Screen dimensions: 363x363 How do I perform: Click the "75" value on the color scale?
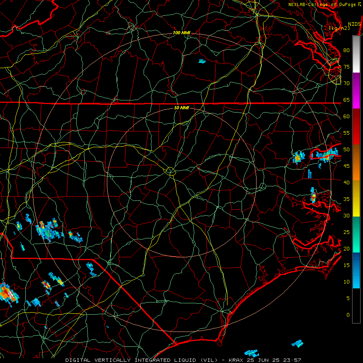(346, 67)
